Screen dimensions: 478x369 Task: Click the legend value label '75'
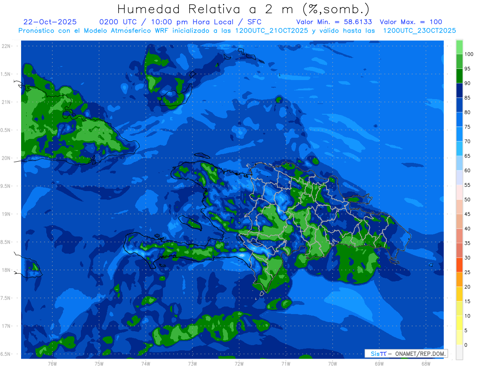pyautogui.click(x=467, y=127)
